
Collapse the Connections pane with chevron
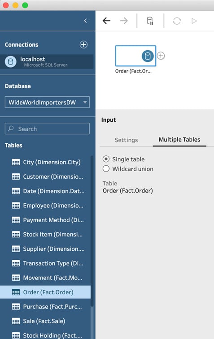(x=86, y=21)
